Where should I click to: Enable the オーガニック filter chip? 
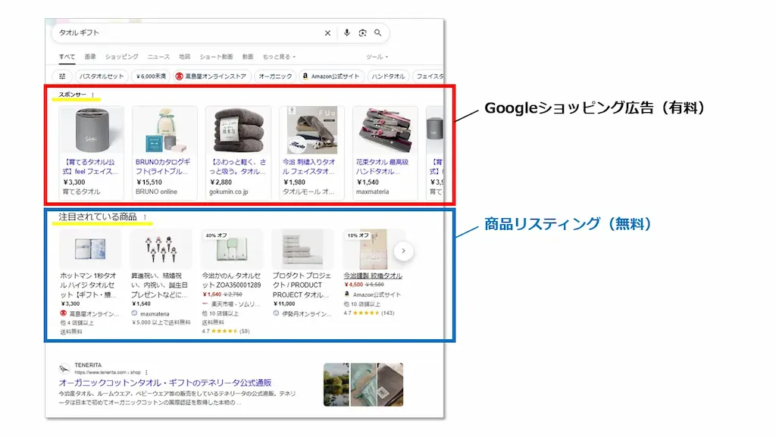point(277,75)
